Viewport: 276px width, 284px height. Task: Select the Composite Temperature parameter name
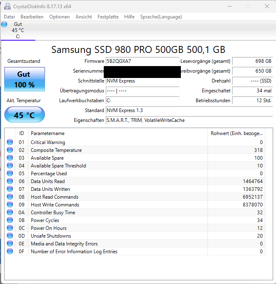point(56,150)
